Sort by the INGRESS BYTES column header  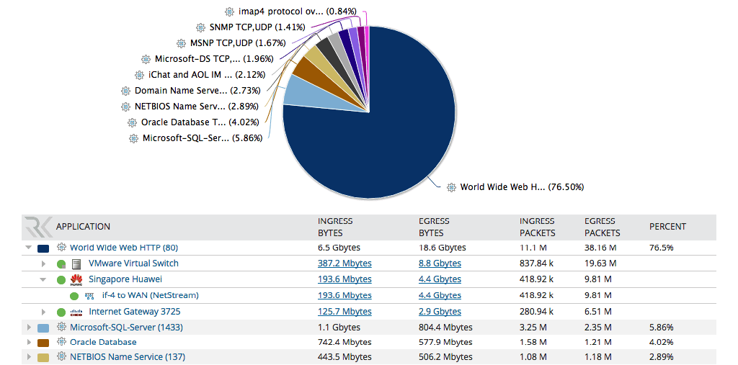pos(335,227)
